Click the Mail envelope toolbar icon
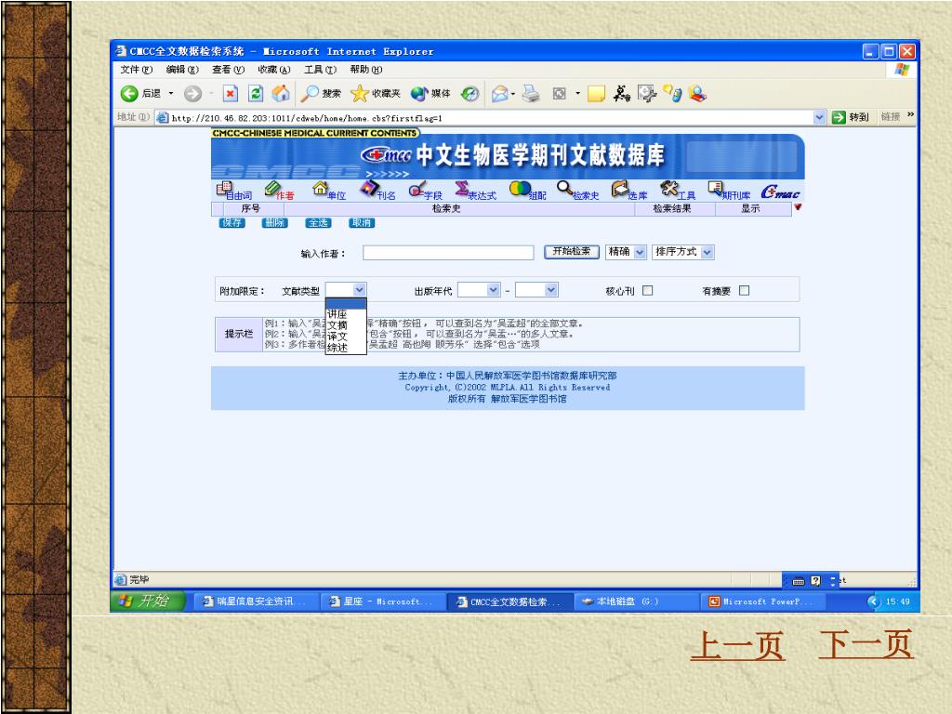The image size is (952, 714). coord(499,94)
